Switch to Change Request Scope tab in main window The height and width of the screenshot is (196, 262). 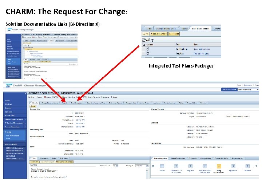pos(49,103)
